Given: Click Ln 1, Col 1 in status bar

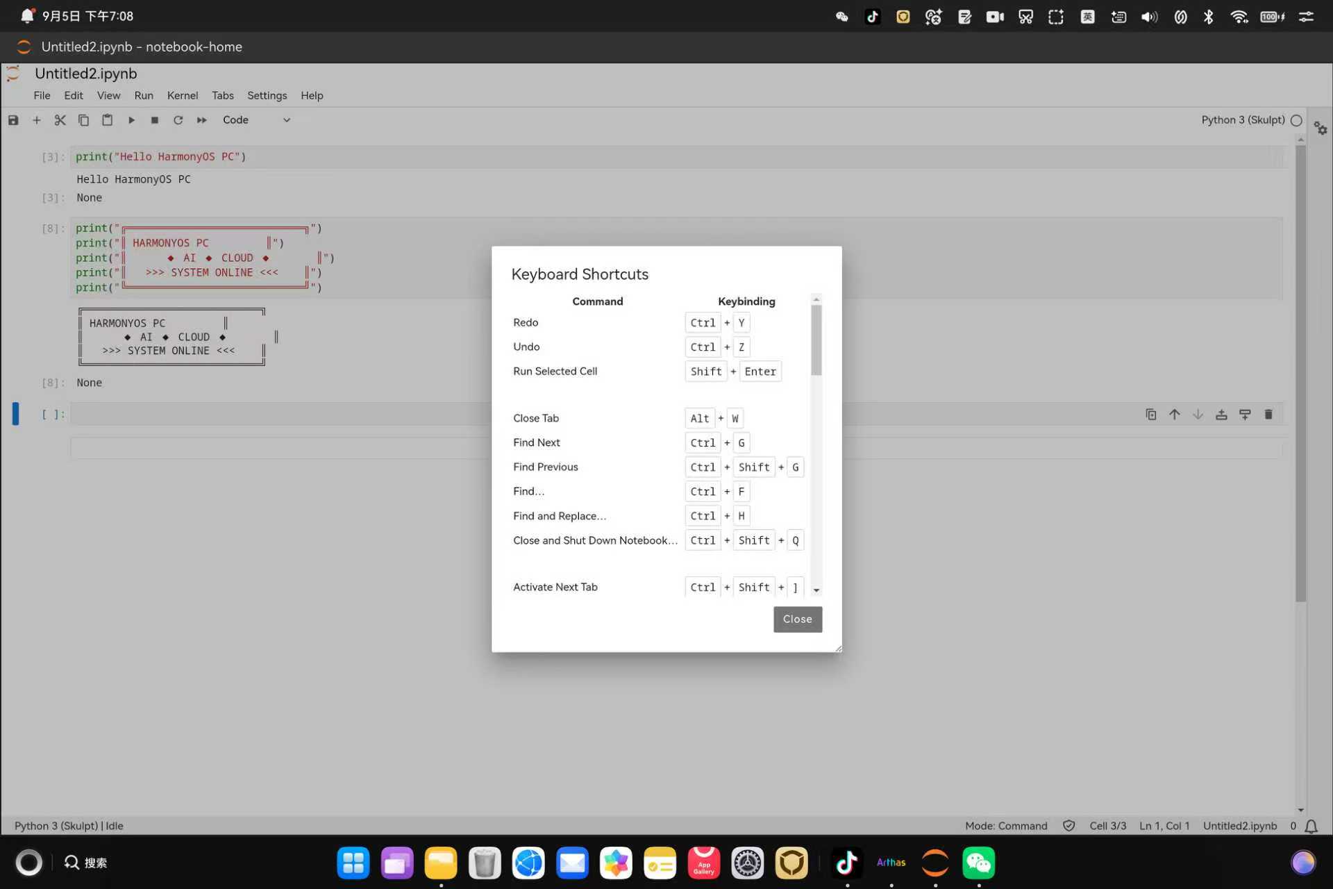Looking at the screenshot, I should (1164, 826).
